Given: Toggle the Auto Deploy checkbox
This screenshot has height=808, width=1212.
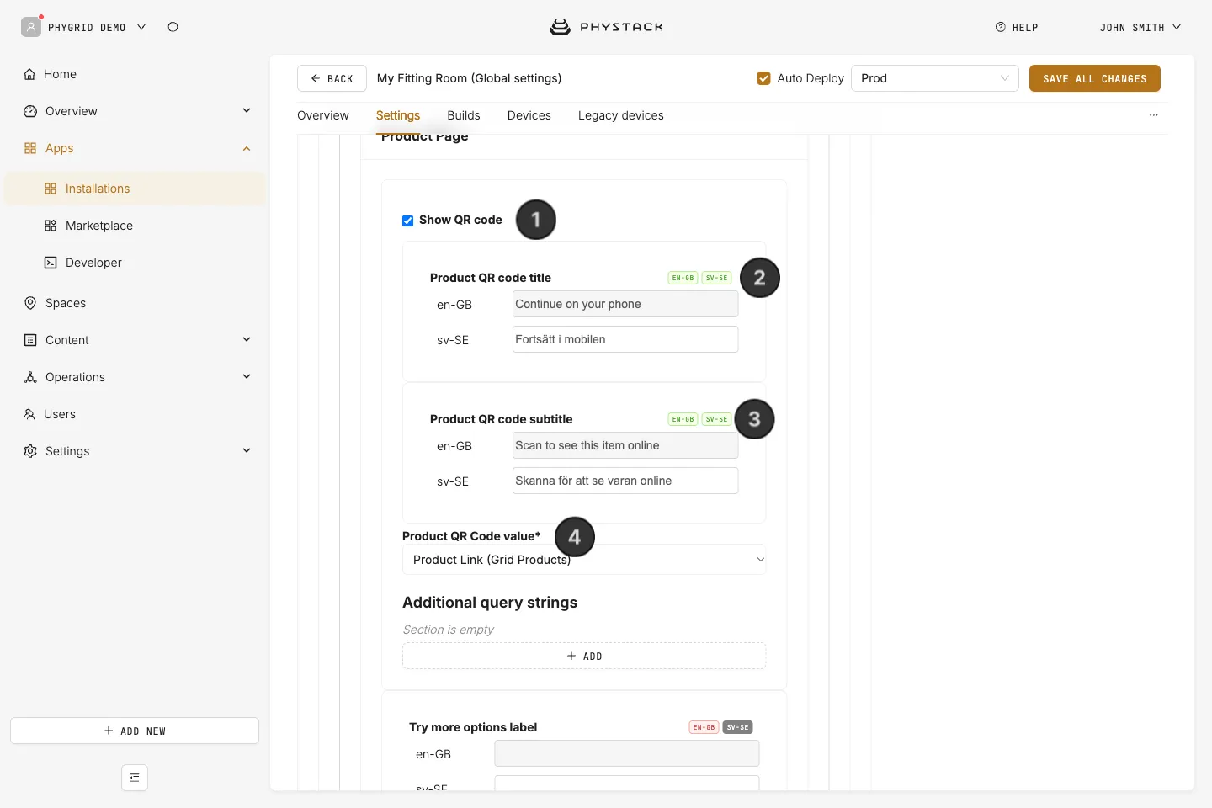Looking at the screenshot, I should coord(763,78).
